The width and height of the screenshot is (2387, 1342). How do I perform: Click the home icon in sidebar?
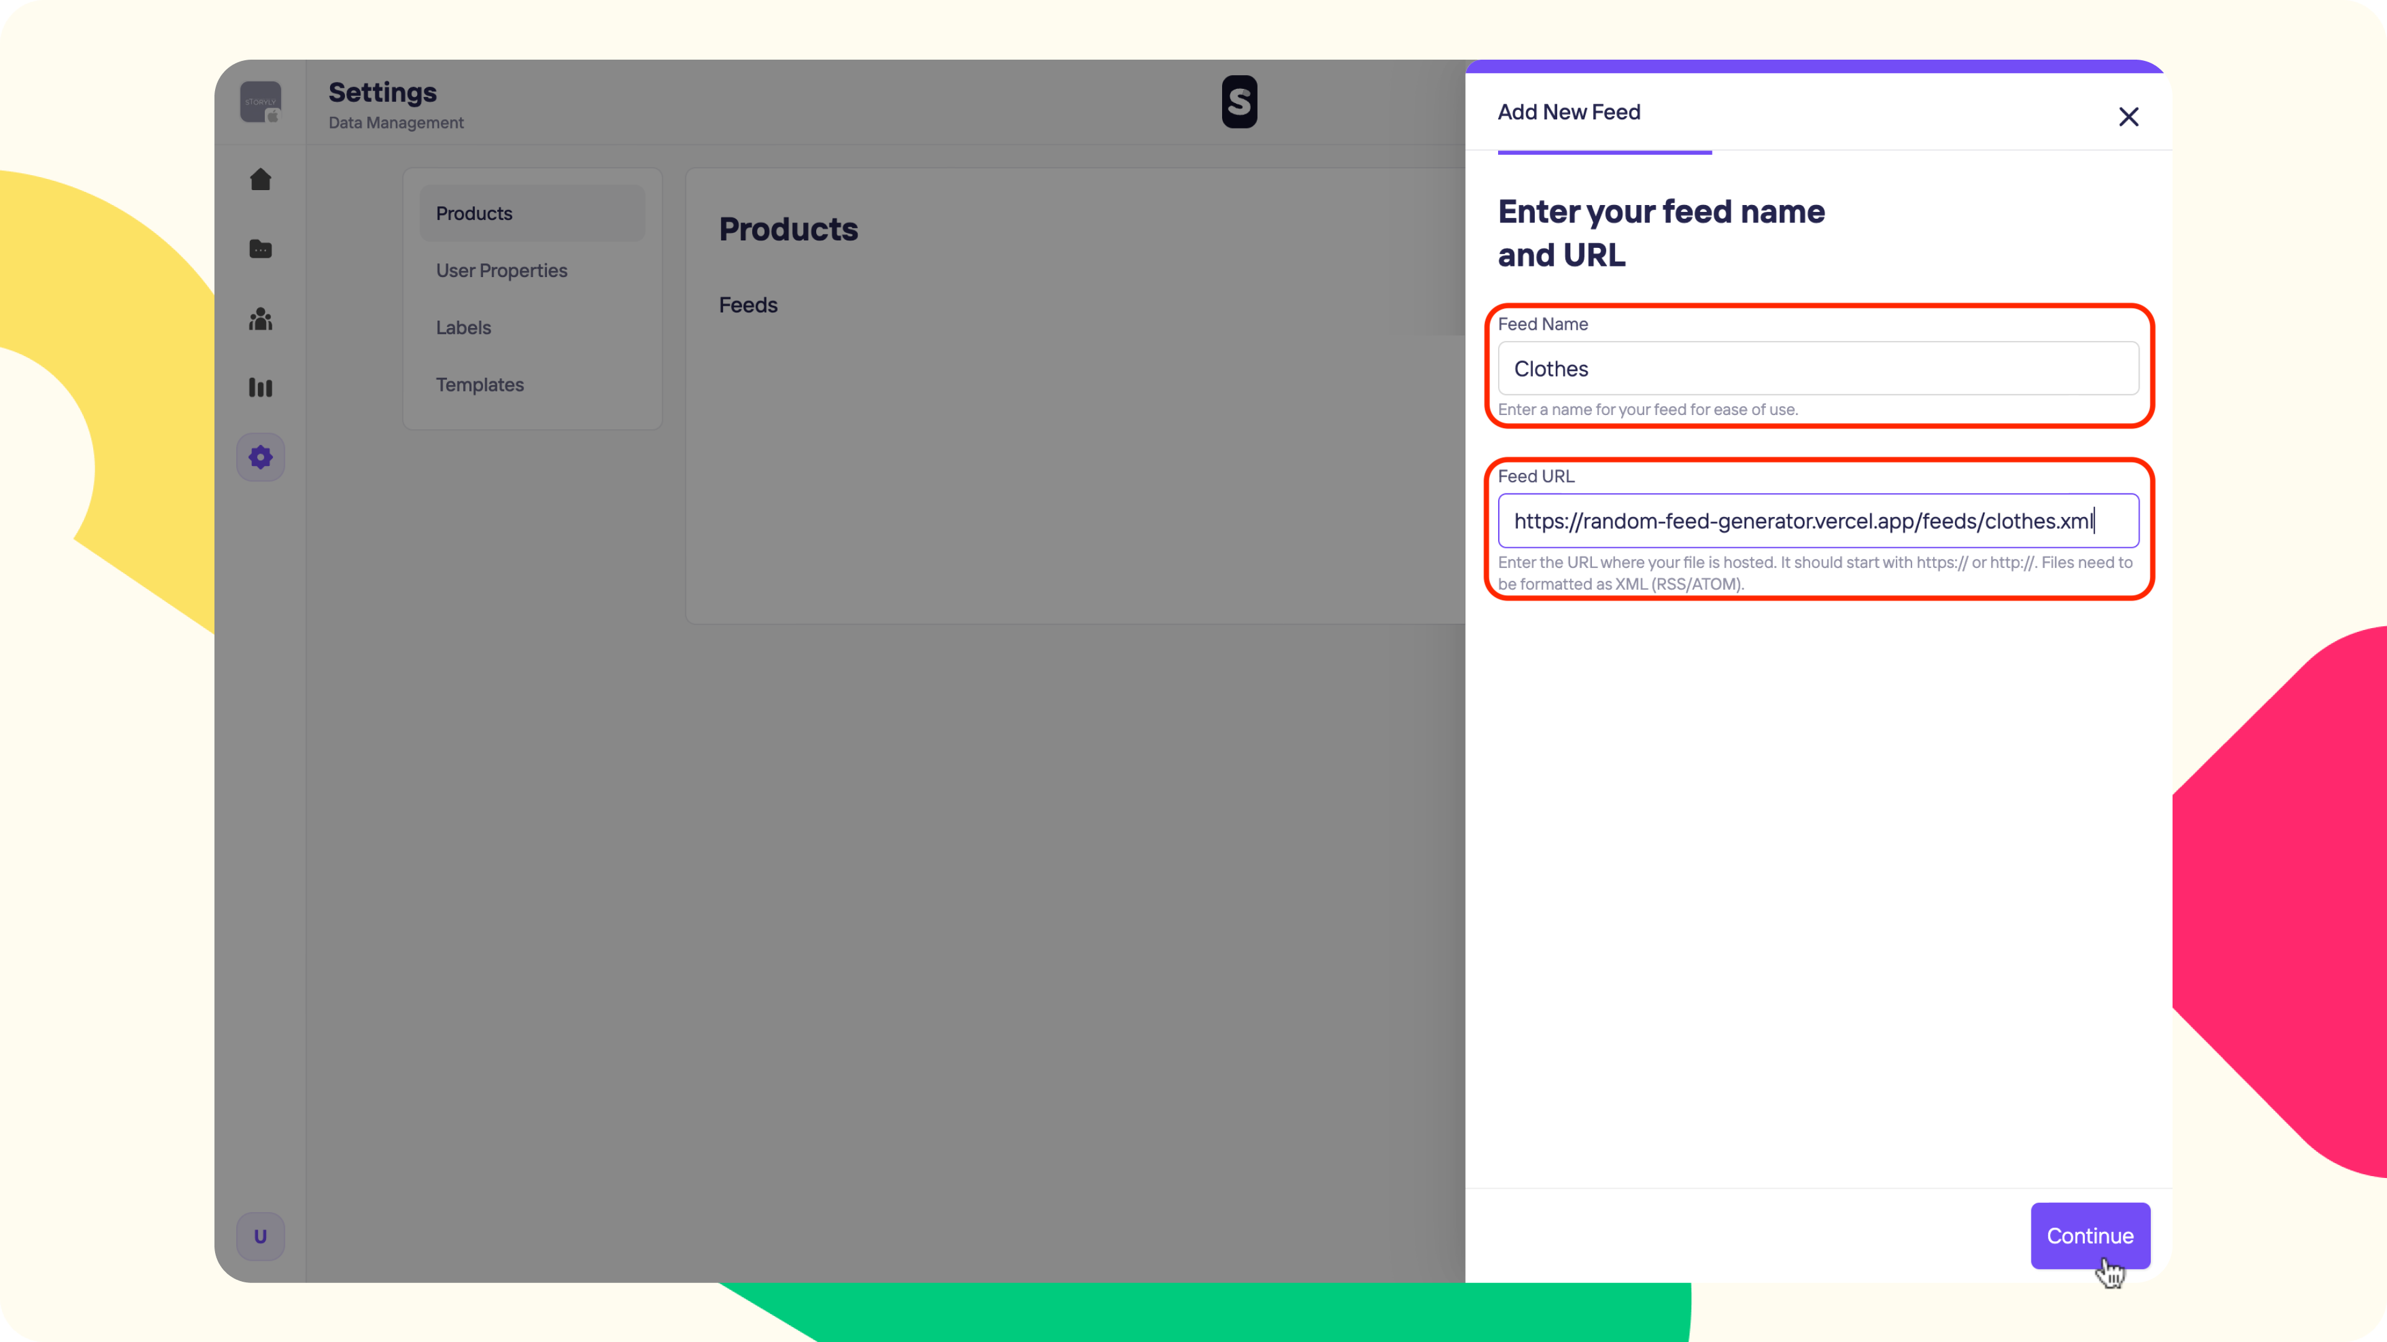[260, 180]
